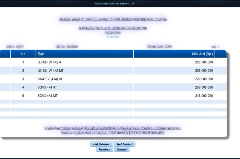Image resolution: width=240 pixels, height=159 pixels.
Task: Click the Nilai Jual (Rp.) column header
Action: [x=202, y=54]
